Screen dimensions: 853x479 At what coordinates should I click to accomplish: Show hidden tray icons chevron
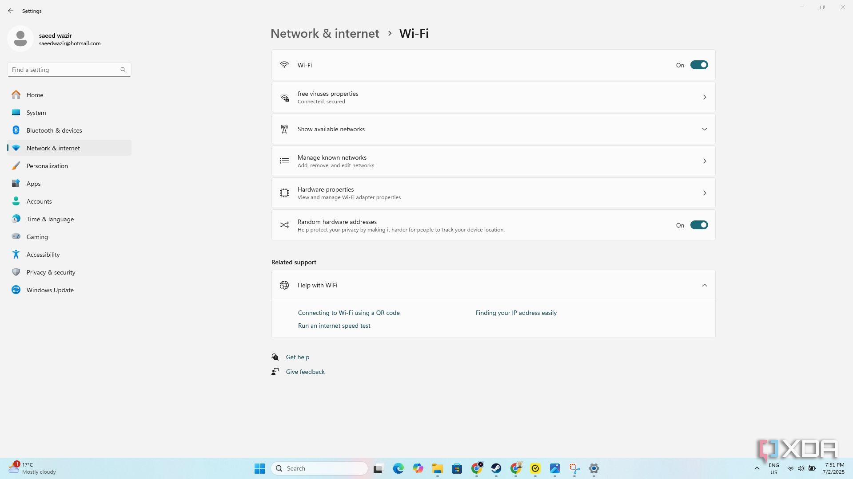click(x=757, y=468)
